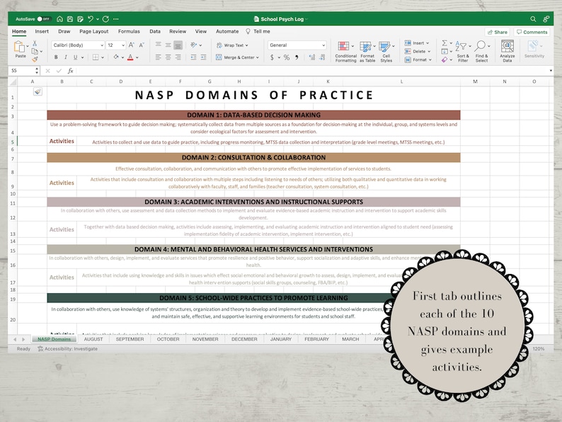Open the Automate ribbon tab

(x=227, y=32)
